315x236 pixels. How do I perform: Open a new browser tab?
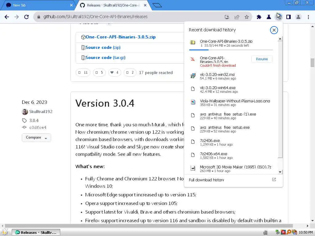pyautogui.click(x=157, y=5)
